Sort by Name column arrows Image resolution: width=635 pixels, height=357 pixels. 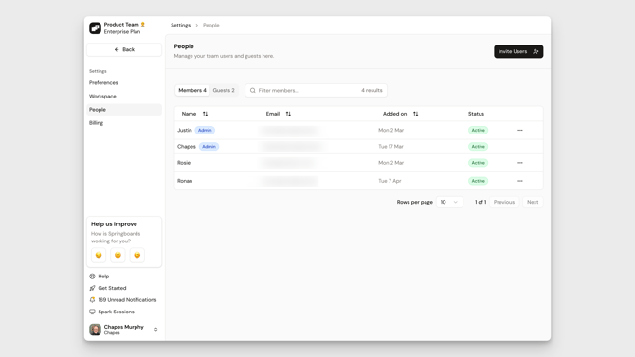point(205,114)
